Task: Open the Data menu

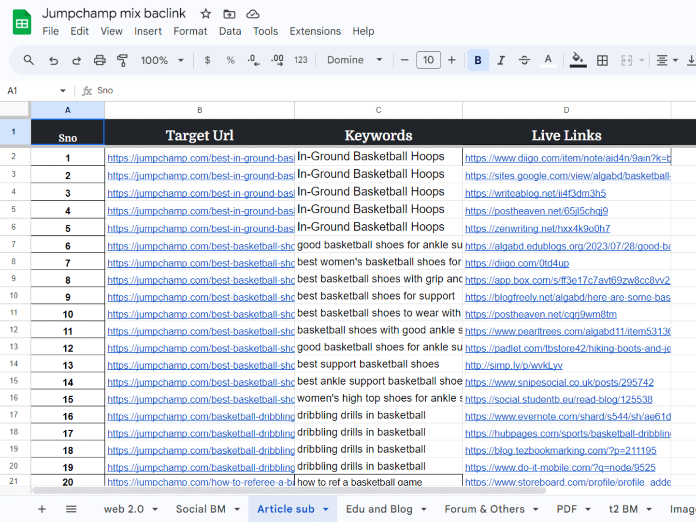Action: pyautogui.click(x=230, y=31)
